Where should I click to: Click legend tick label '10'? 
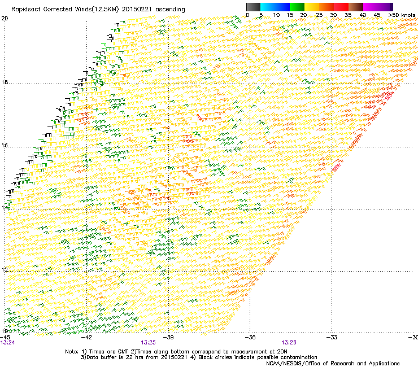tap(276, 15)
